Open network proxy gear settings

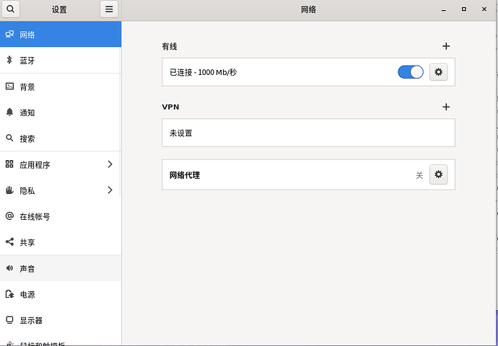(x=438, y=174)
